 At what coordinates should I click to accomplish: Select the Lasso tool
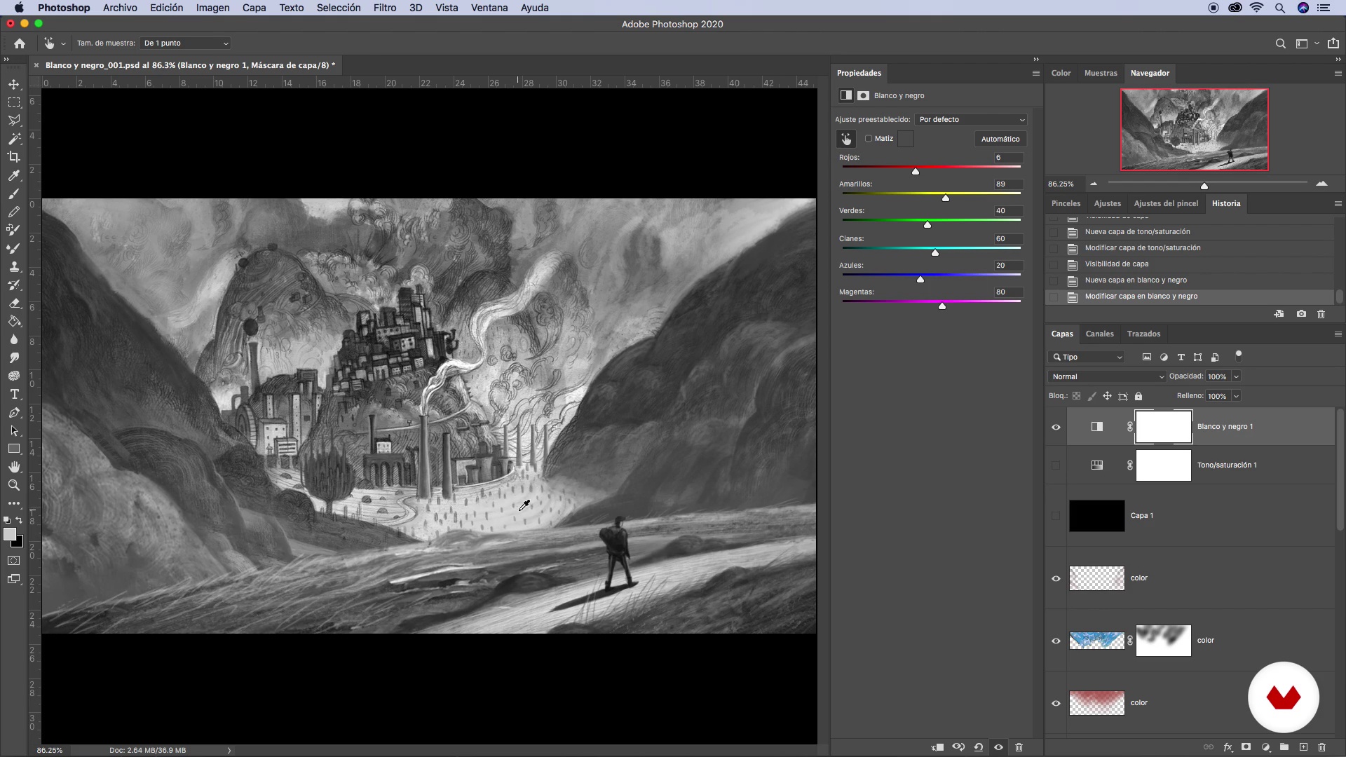[x=14, y=121]
